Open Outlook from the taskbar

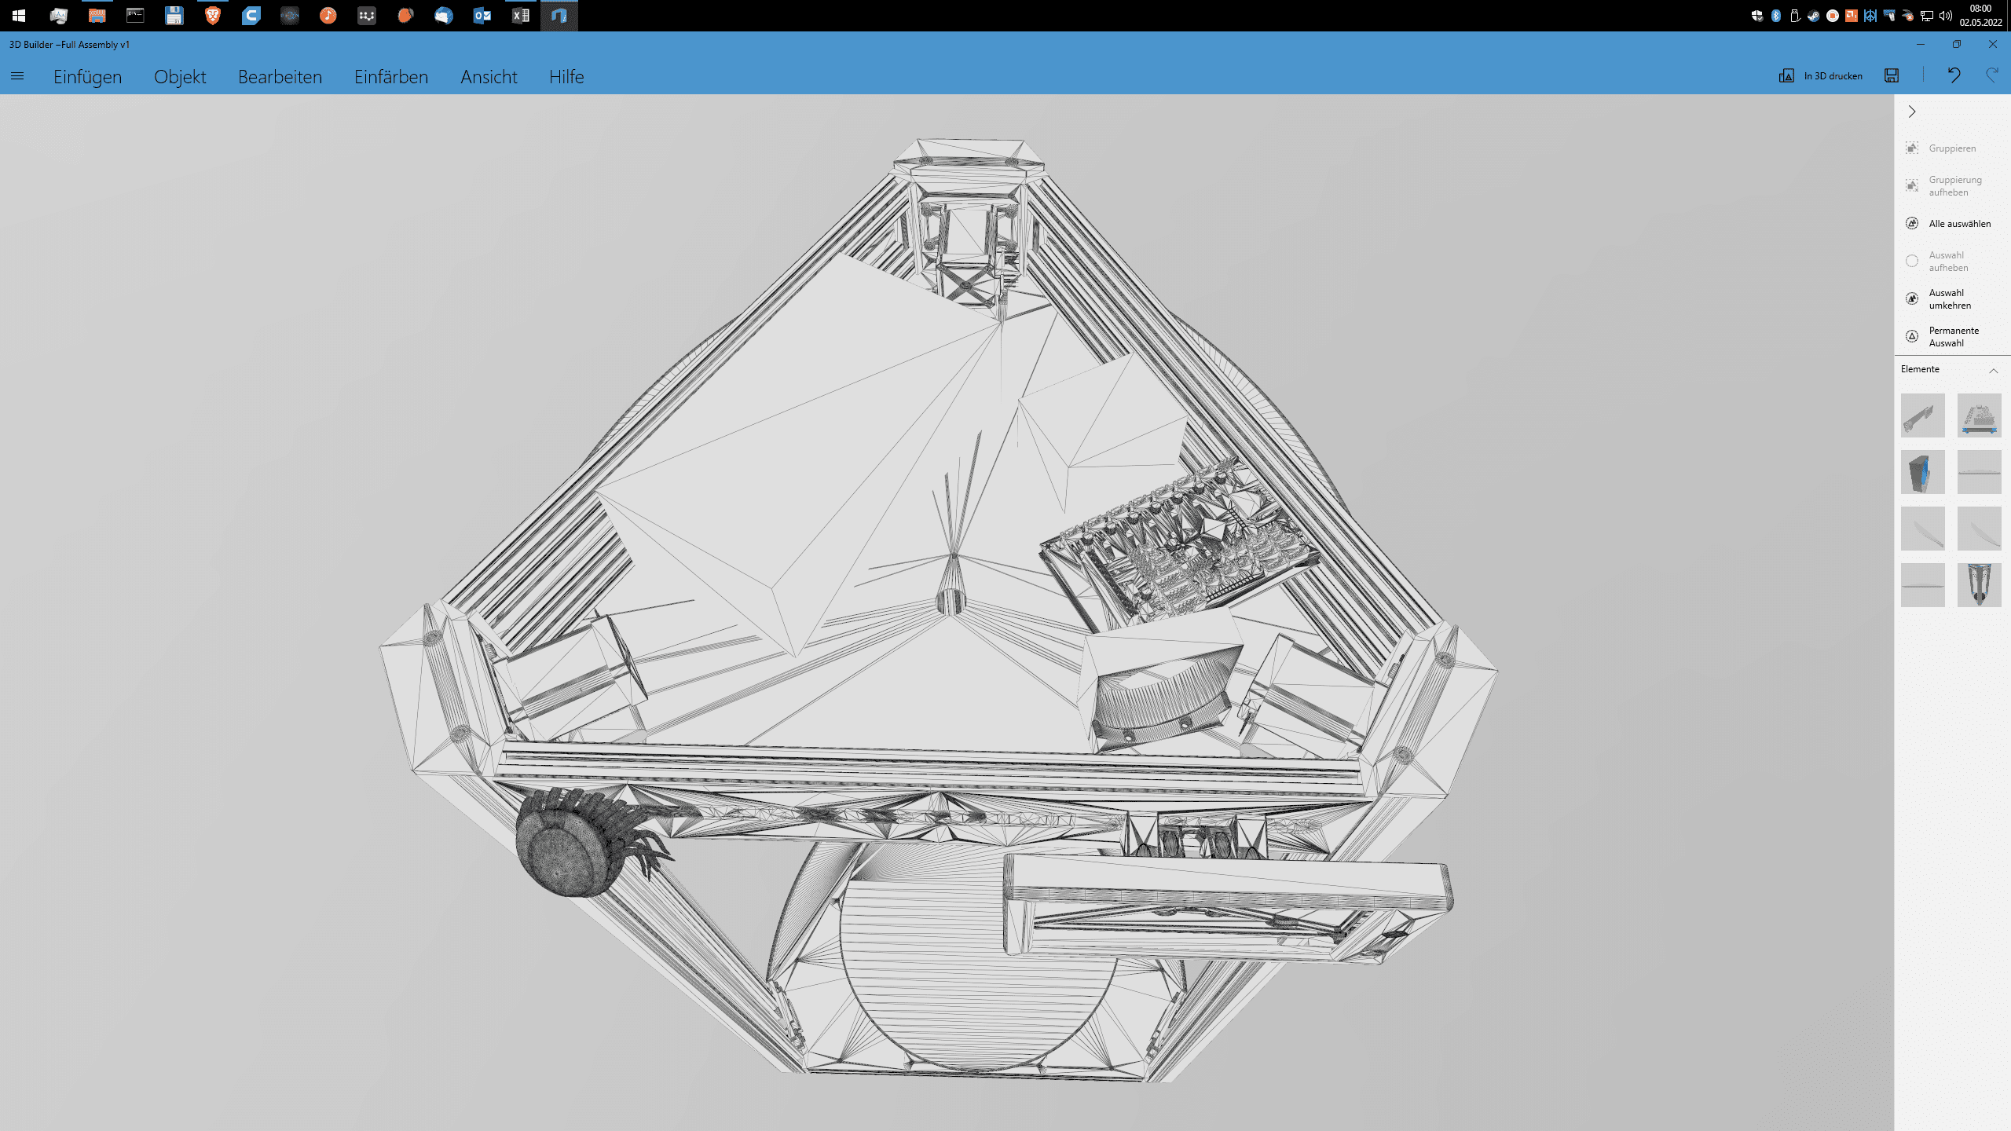coord(482,16)
